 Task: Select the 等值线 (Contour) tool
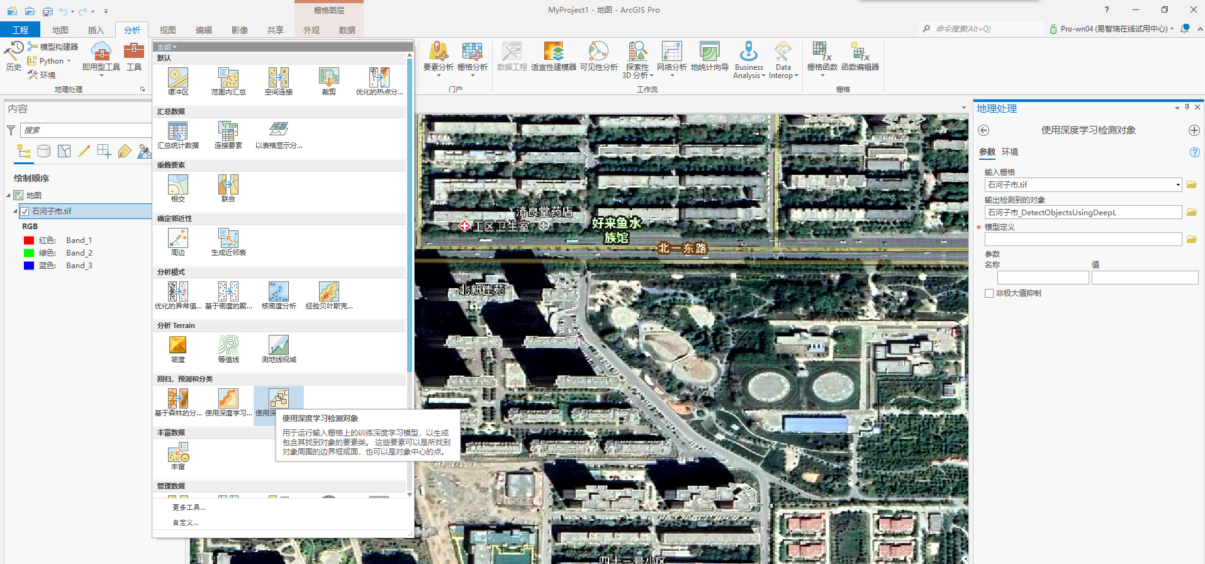point(228,346)
